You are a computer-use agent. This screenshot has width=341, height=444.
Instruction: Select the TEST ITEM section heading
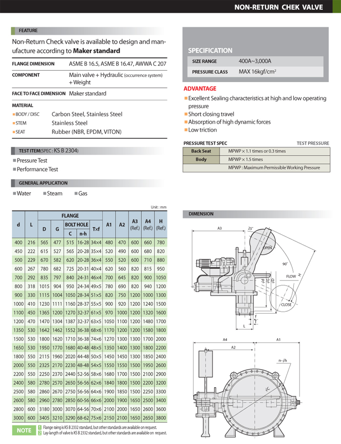coord(49,151)
